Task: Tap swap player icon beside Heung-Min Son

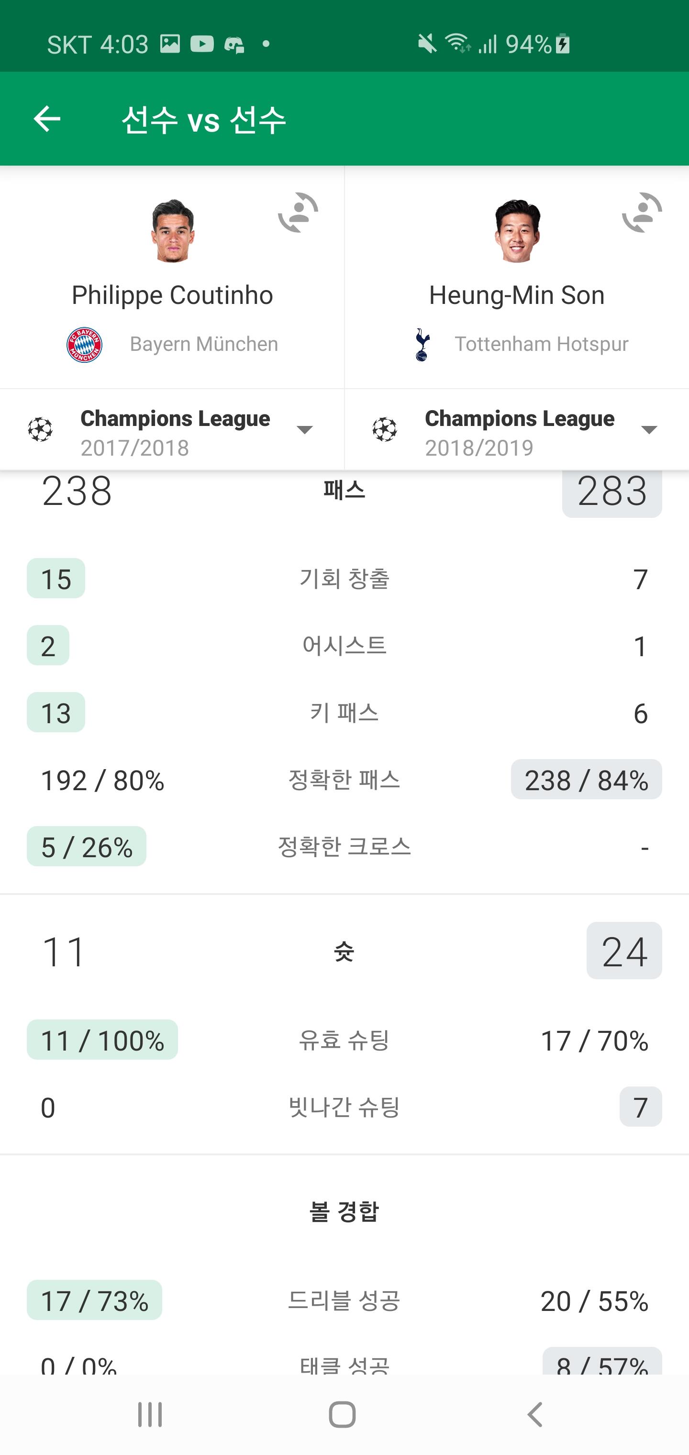Action: point(642,213)
